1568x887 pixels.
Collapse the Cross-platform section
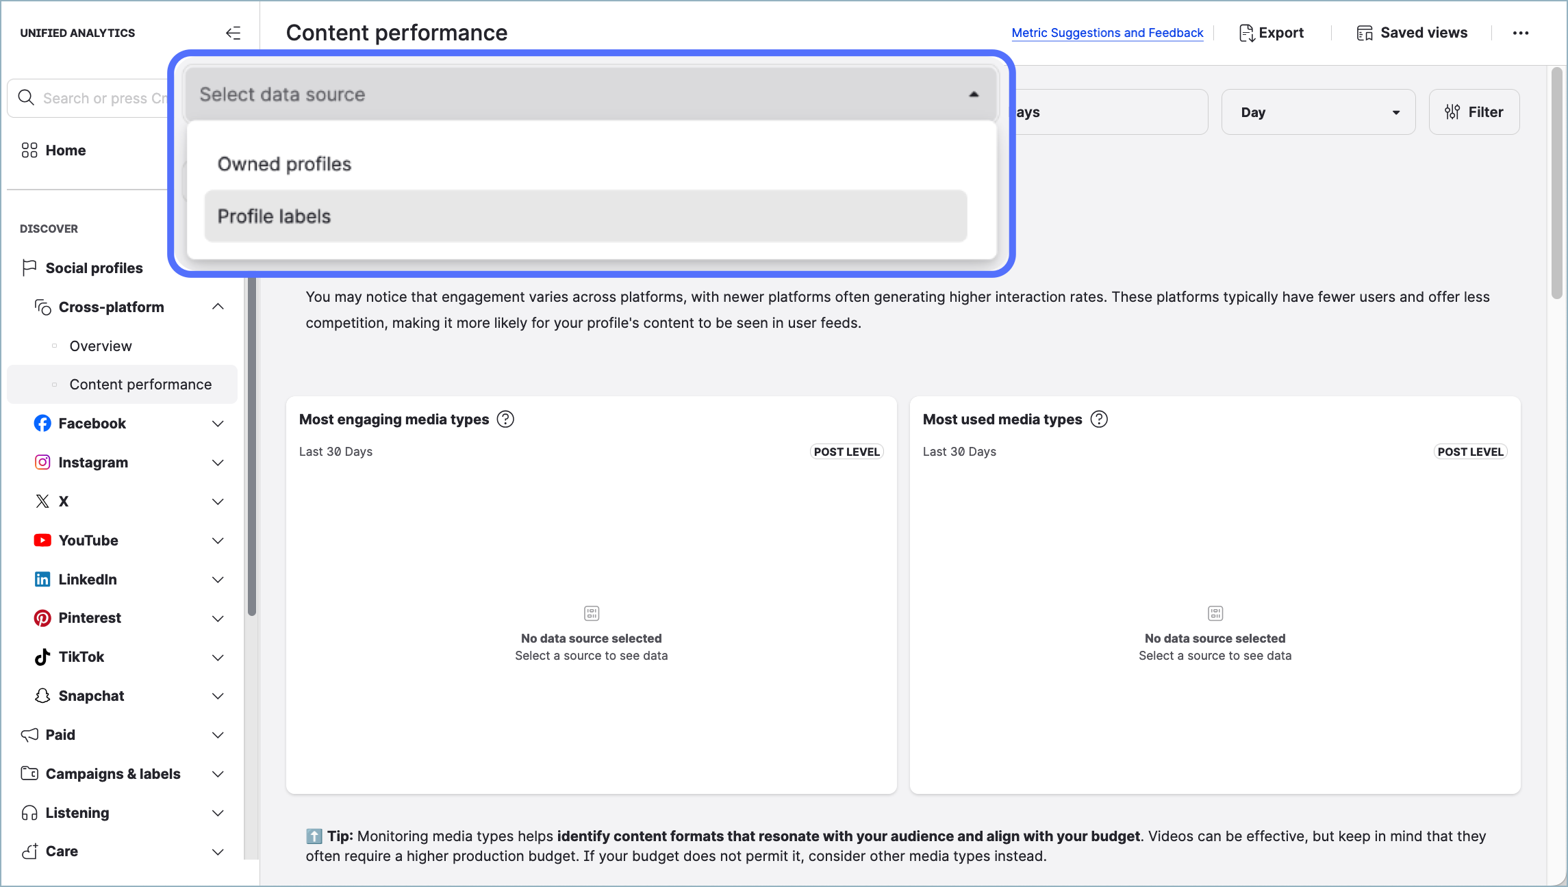tap(218, 307)
